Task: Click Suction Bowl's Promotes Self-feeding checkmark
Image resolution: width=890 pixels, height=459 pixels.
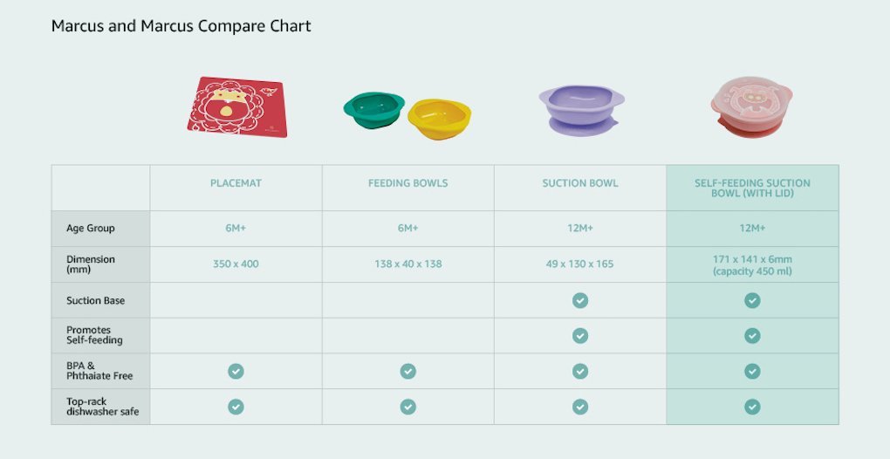Action: coord(580,336)
